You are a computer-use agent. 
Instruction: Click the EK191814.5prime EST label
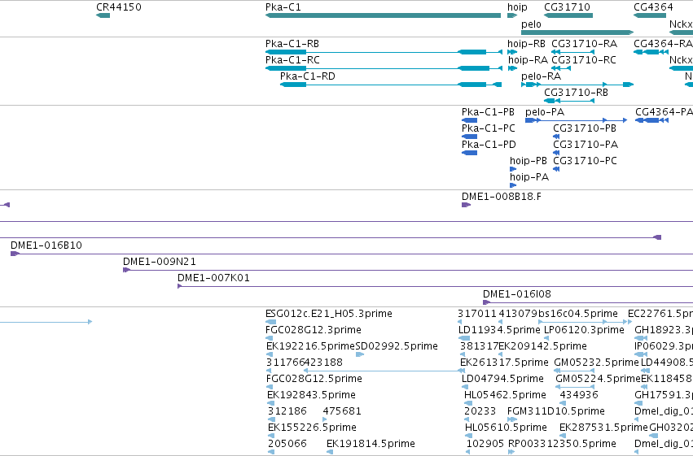tap(371, 444)
